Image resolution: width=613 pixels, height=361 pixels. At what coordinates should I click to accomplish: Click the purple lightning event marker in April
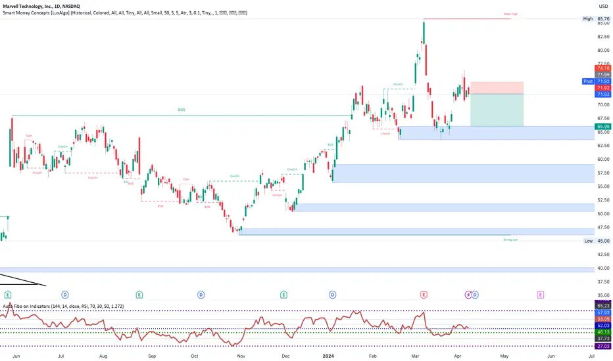[468, 295]
